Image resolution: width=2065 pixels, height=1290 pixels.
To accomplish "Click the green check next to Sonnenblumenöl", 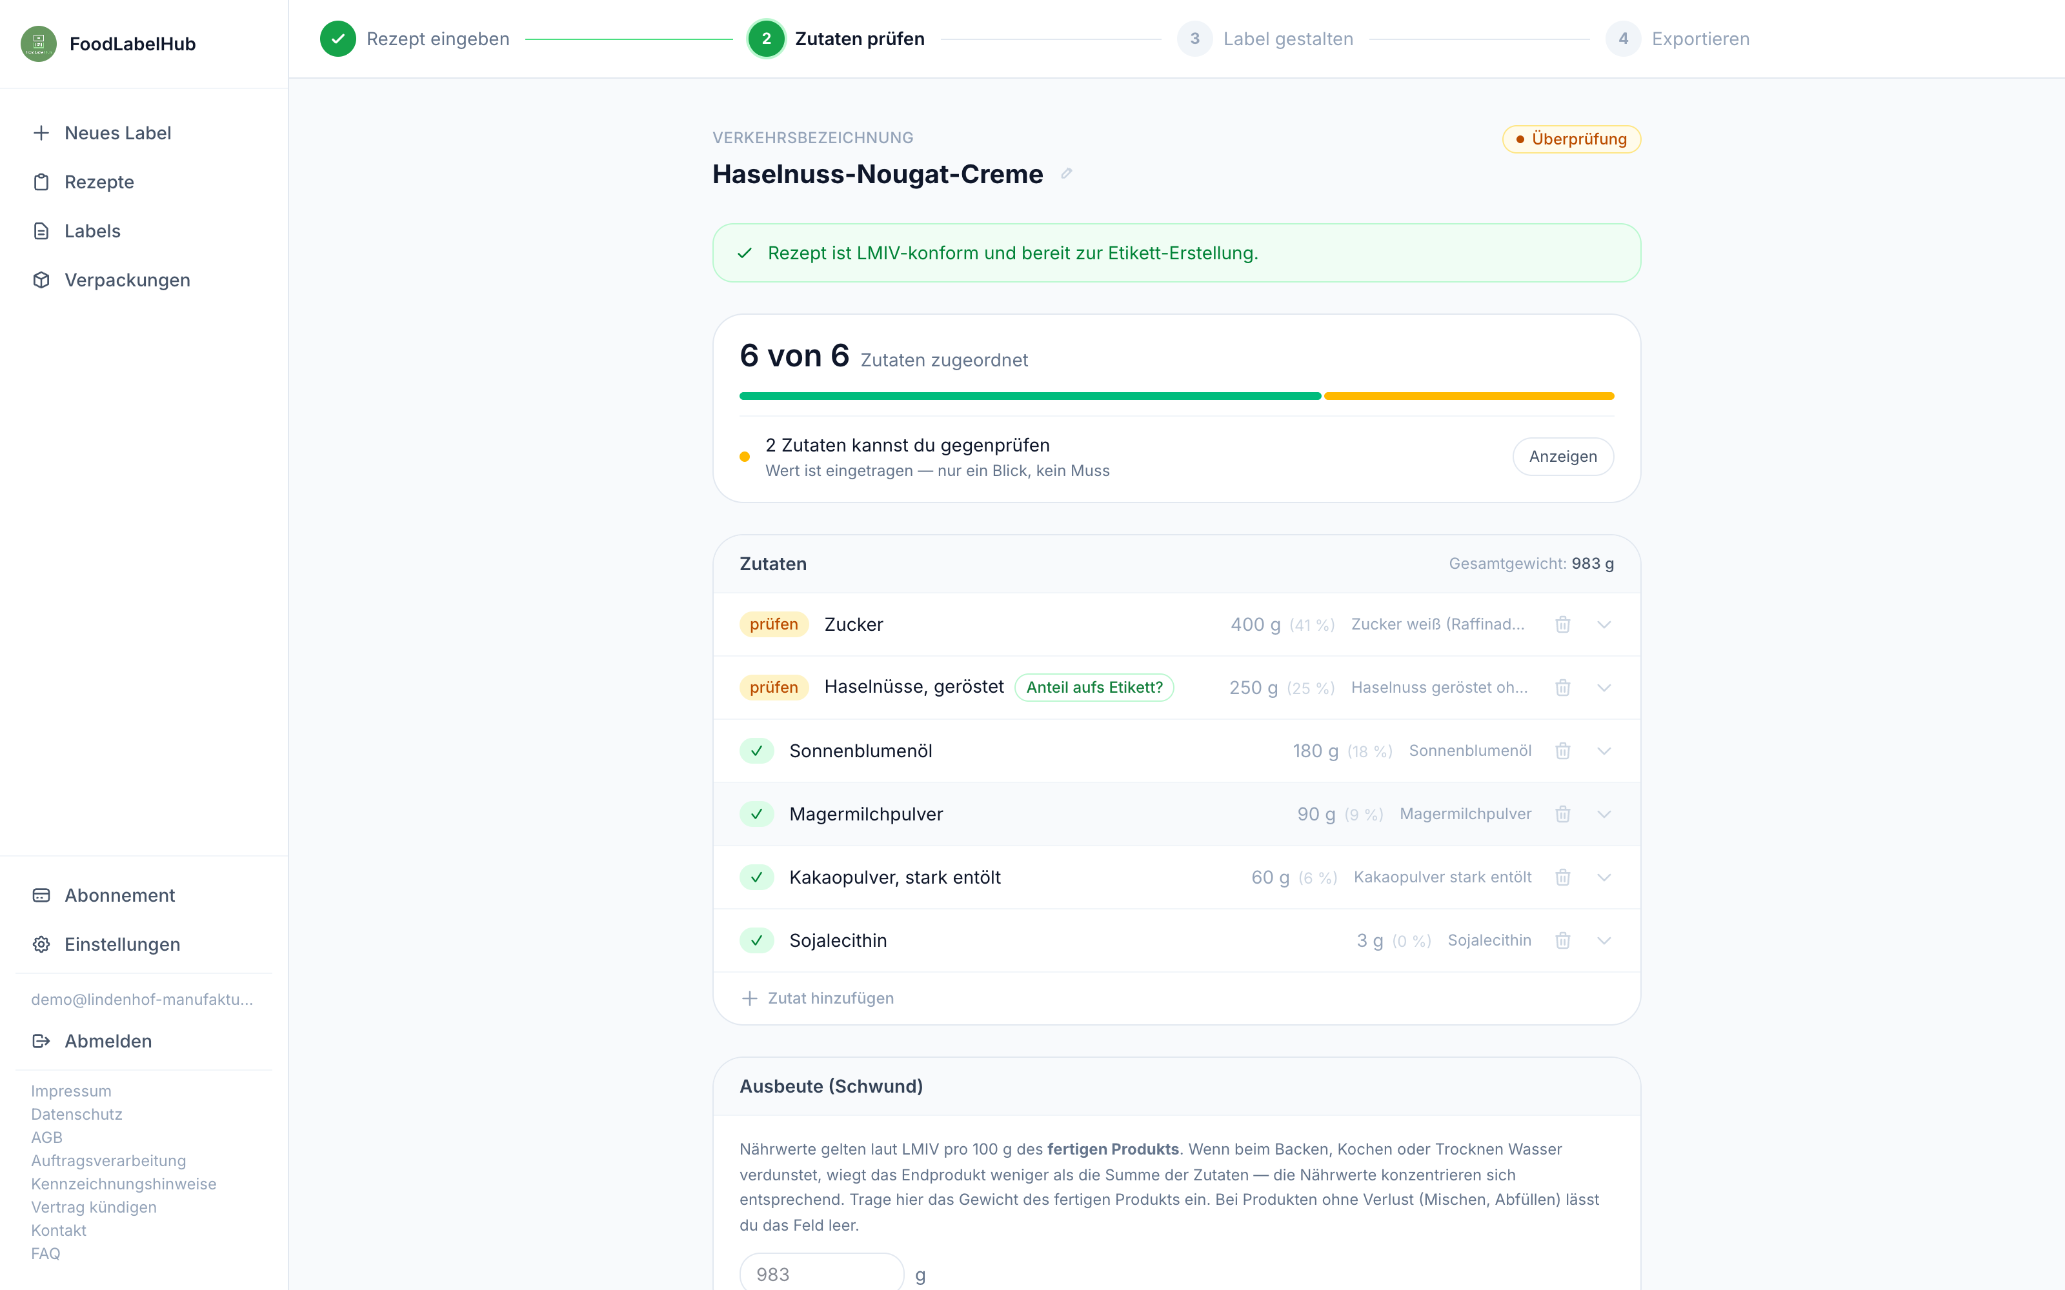I will [757, 751].
